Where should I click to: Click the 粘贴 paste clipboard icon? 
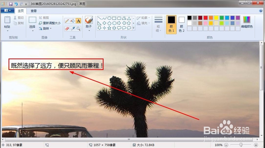pyautogui.click(x=7, y=20)
